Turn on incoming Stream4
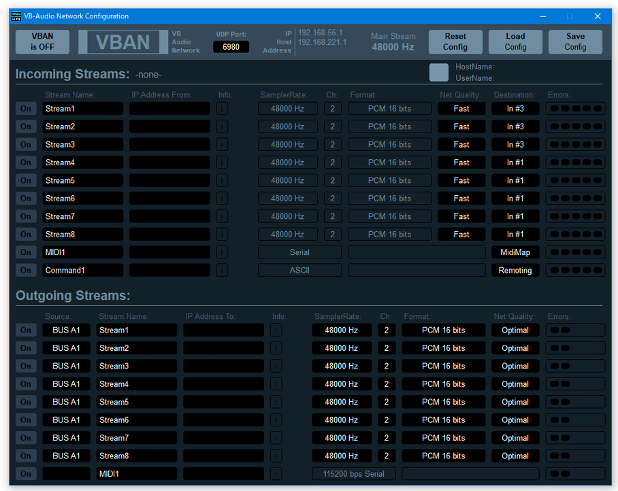 (x=26, y=163)
